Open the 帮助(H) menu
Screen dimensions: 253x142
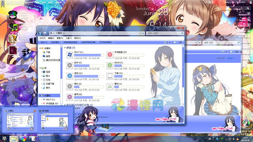77,38
